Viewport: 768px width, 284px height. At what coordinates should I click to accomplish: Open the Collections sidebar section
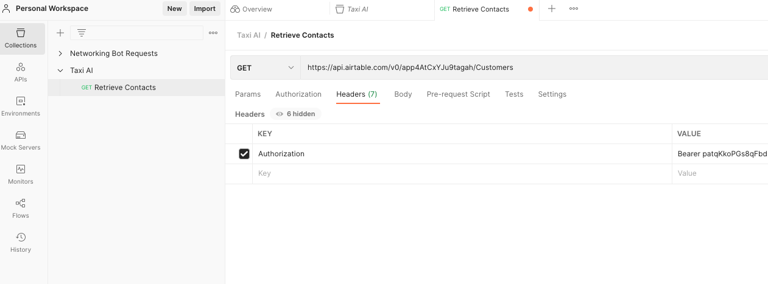[x=21, y=39]
